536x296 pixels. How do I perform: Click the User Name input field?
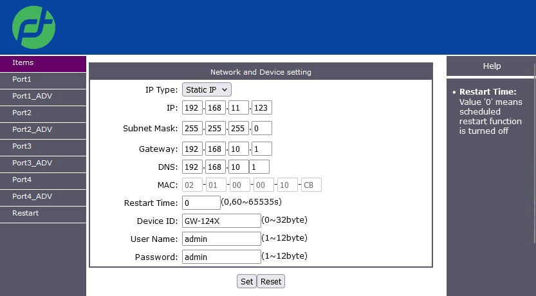tap(221, 239)
